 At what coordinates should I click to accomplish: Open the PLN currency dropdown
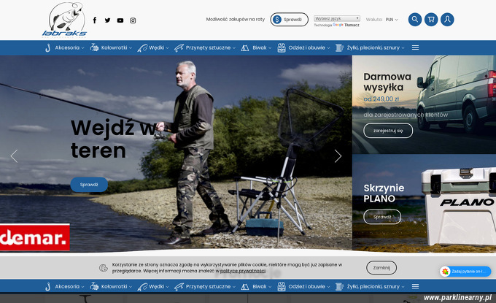392,20
